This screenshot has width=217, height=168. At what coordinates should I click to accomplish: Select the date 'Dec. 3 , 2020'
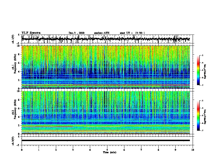76,33
